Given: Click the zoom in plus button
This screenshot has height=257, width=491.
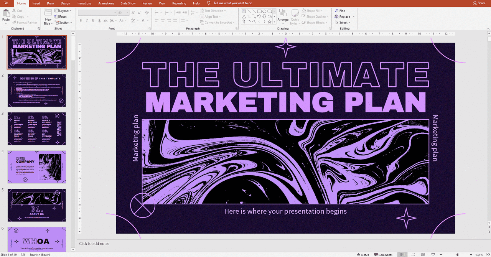Looking at the screenshot, I should coord(472,255).
